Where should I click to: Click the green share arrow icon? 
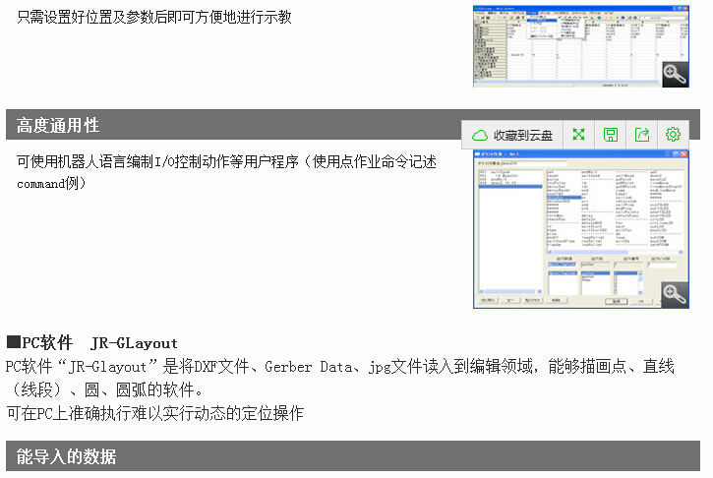pos(642,135)
